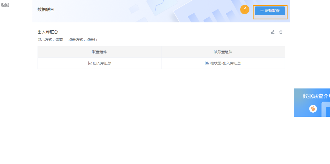Click the bar chart icon beside 柱状图-出入库汇总

[x=207, y=63]
